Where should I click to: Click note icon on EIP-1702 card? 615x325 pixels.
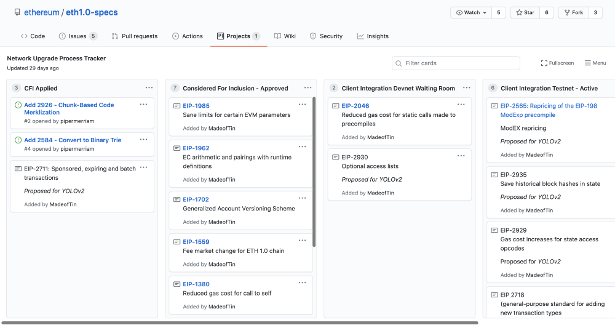177,200
